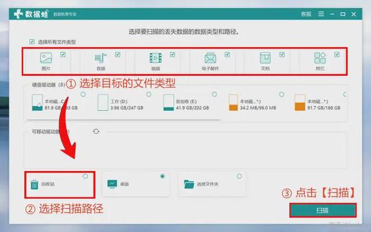371x232 pixels.
Task: Close the 数据蛙 window
Action: [x=354, y=14]
